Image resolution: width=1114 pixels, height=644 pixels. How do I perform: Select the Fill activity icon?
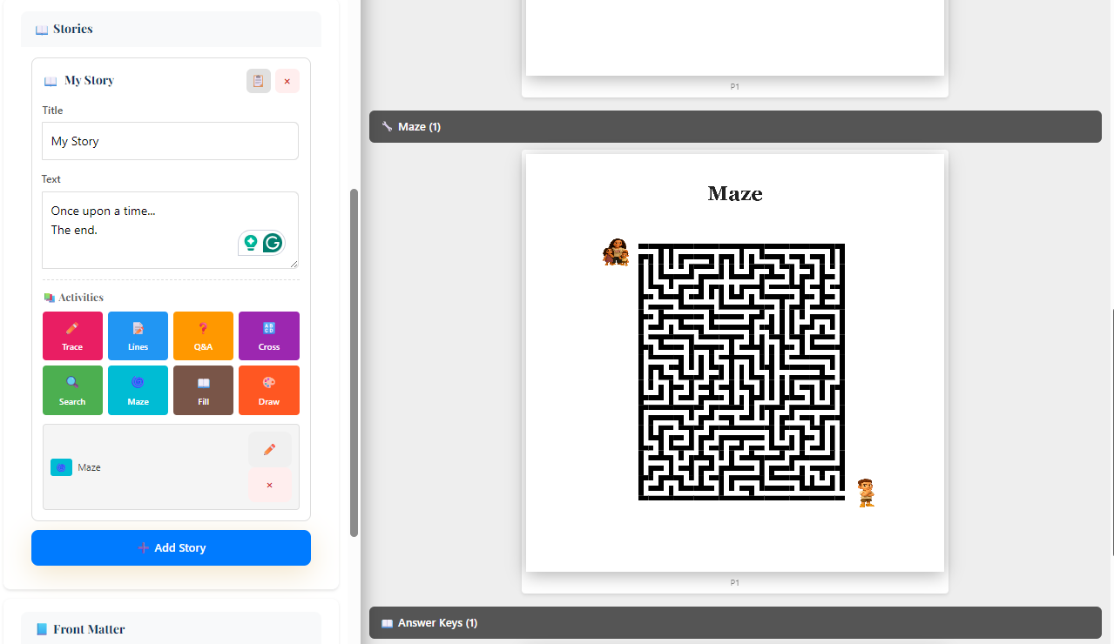pyautogui.click(x=203, y=390)
